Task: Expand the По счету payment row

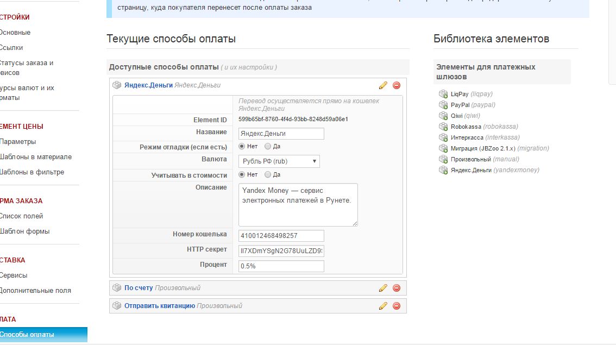Action: tap(138, 288)
